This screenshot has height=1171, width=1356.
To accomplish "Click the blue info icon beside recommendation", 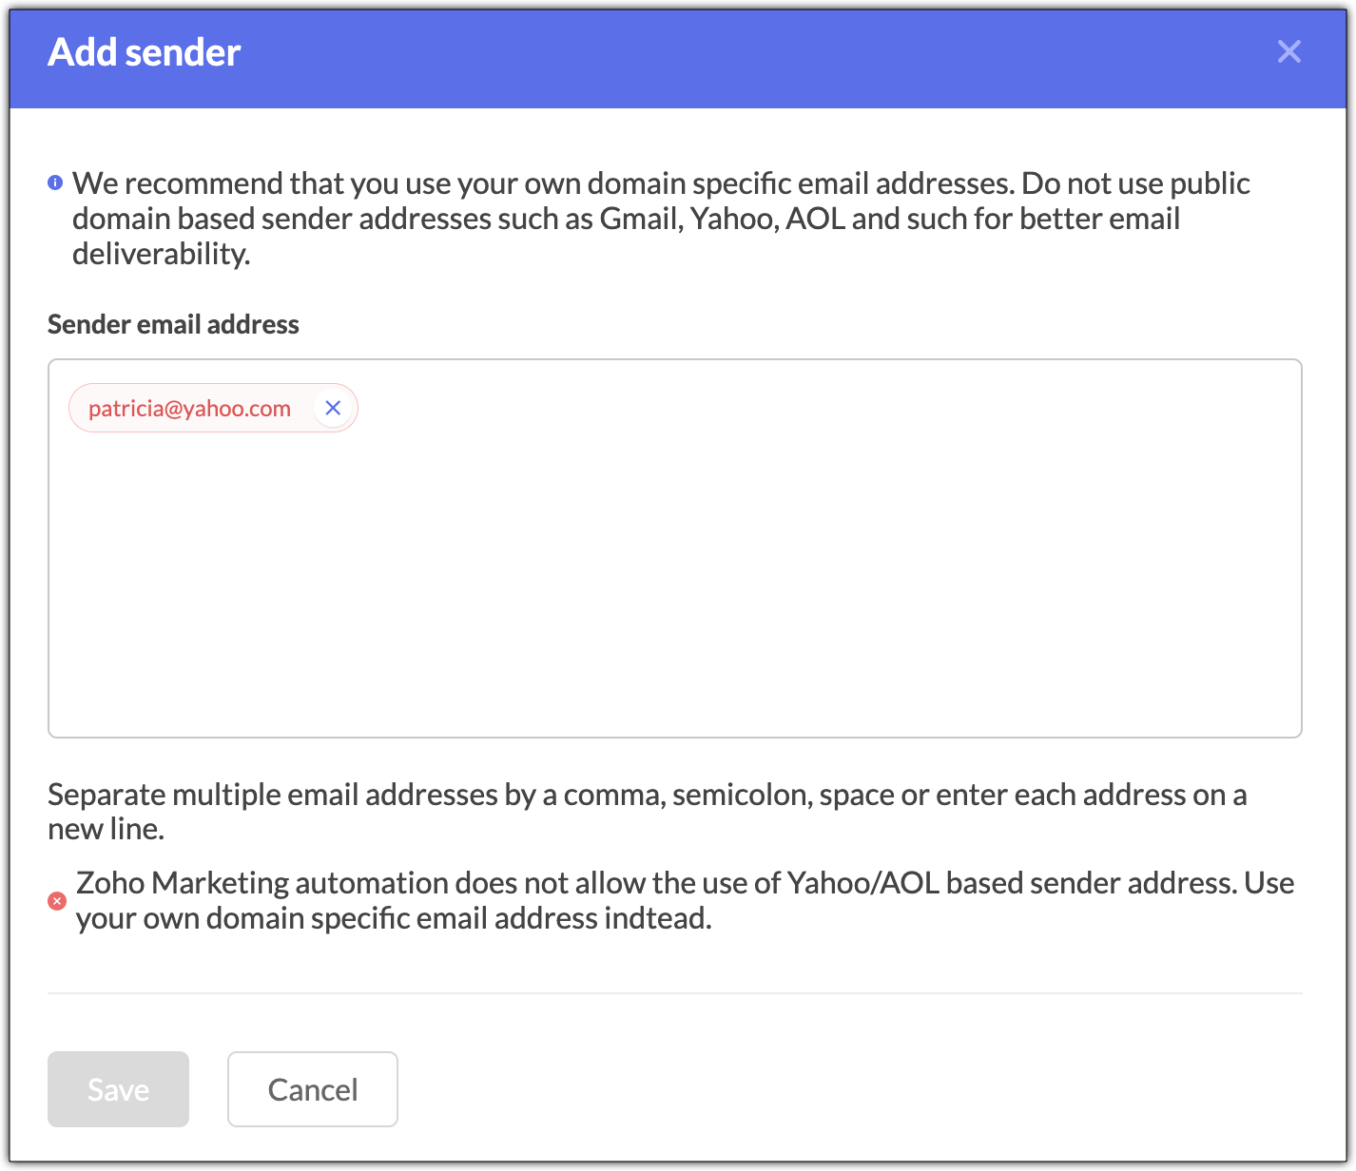I will [55, 182].
